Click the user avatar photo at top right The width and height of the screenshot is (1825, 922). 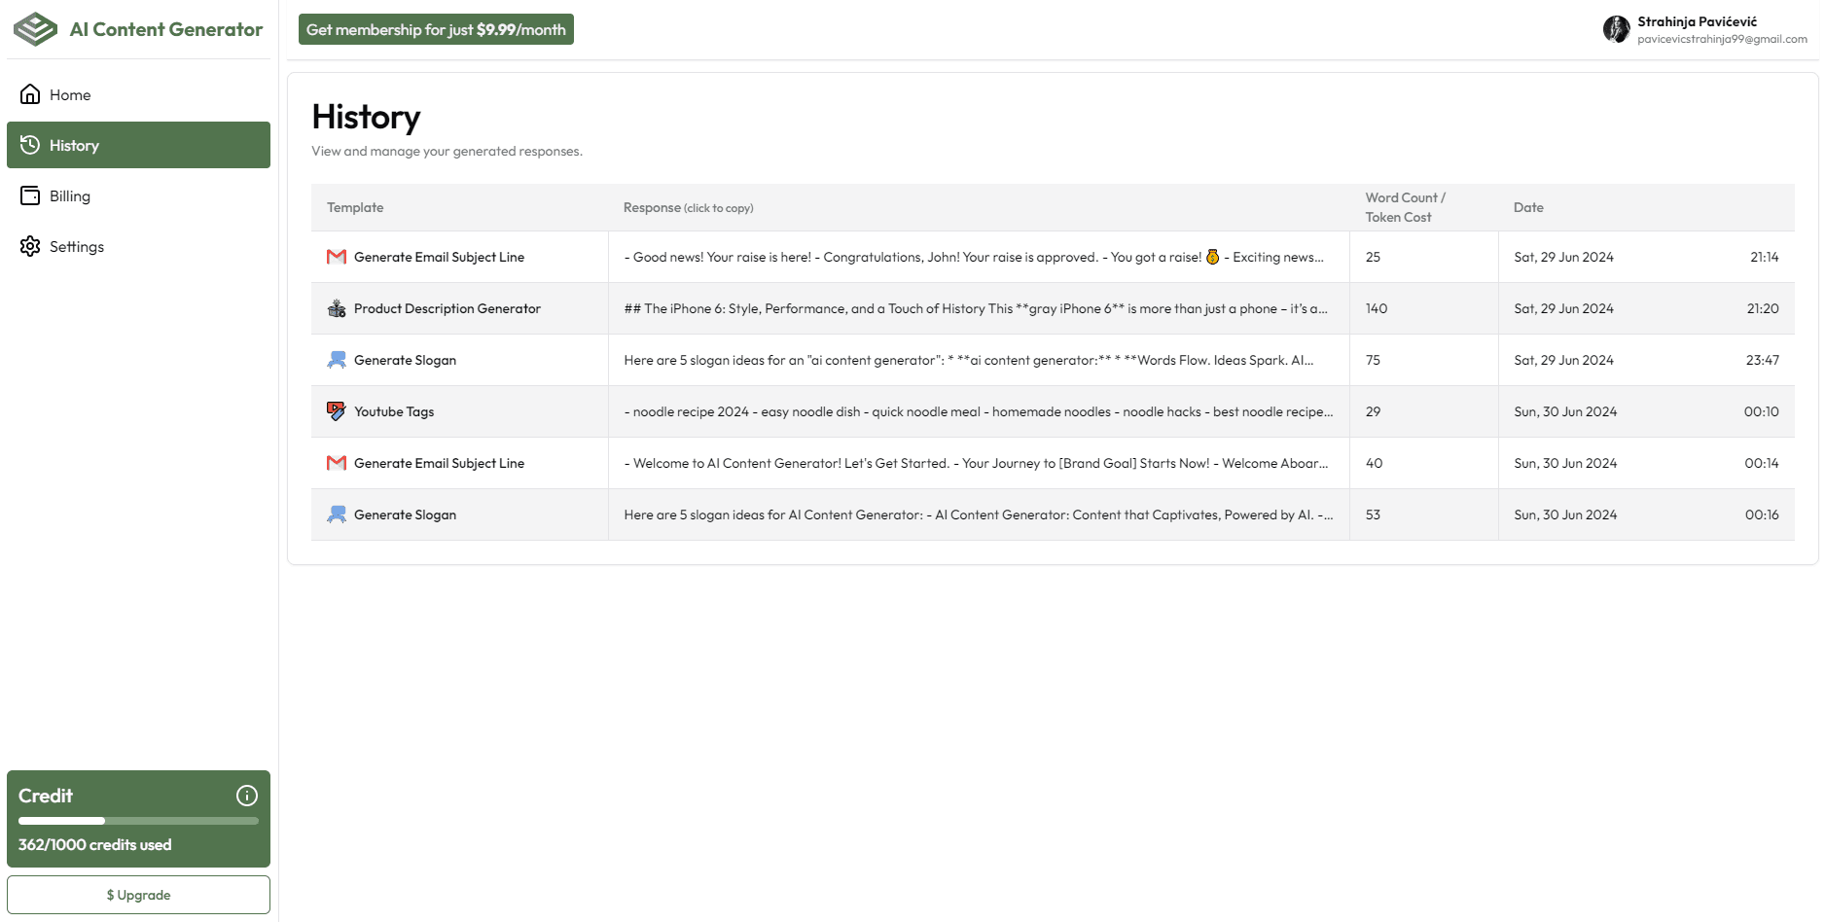tap(1616, 29)
